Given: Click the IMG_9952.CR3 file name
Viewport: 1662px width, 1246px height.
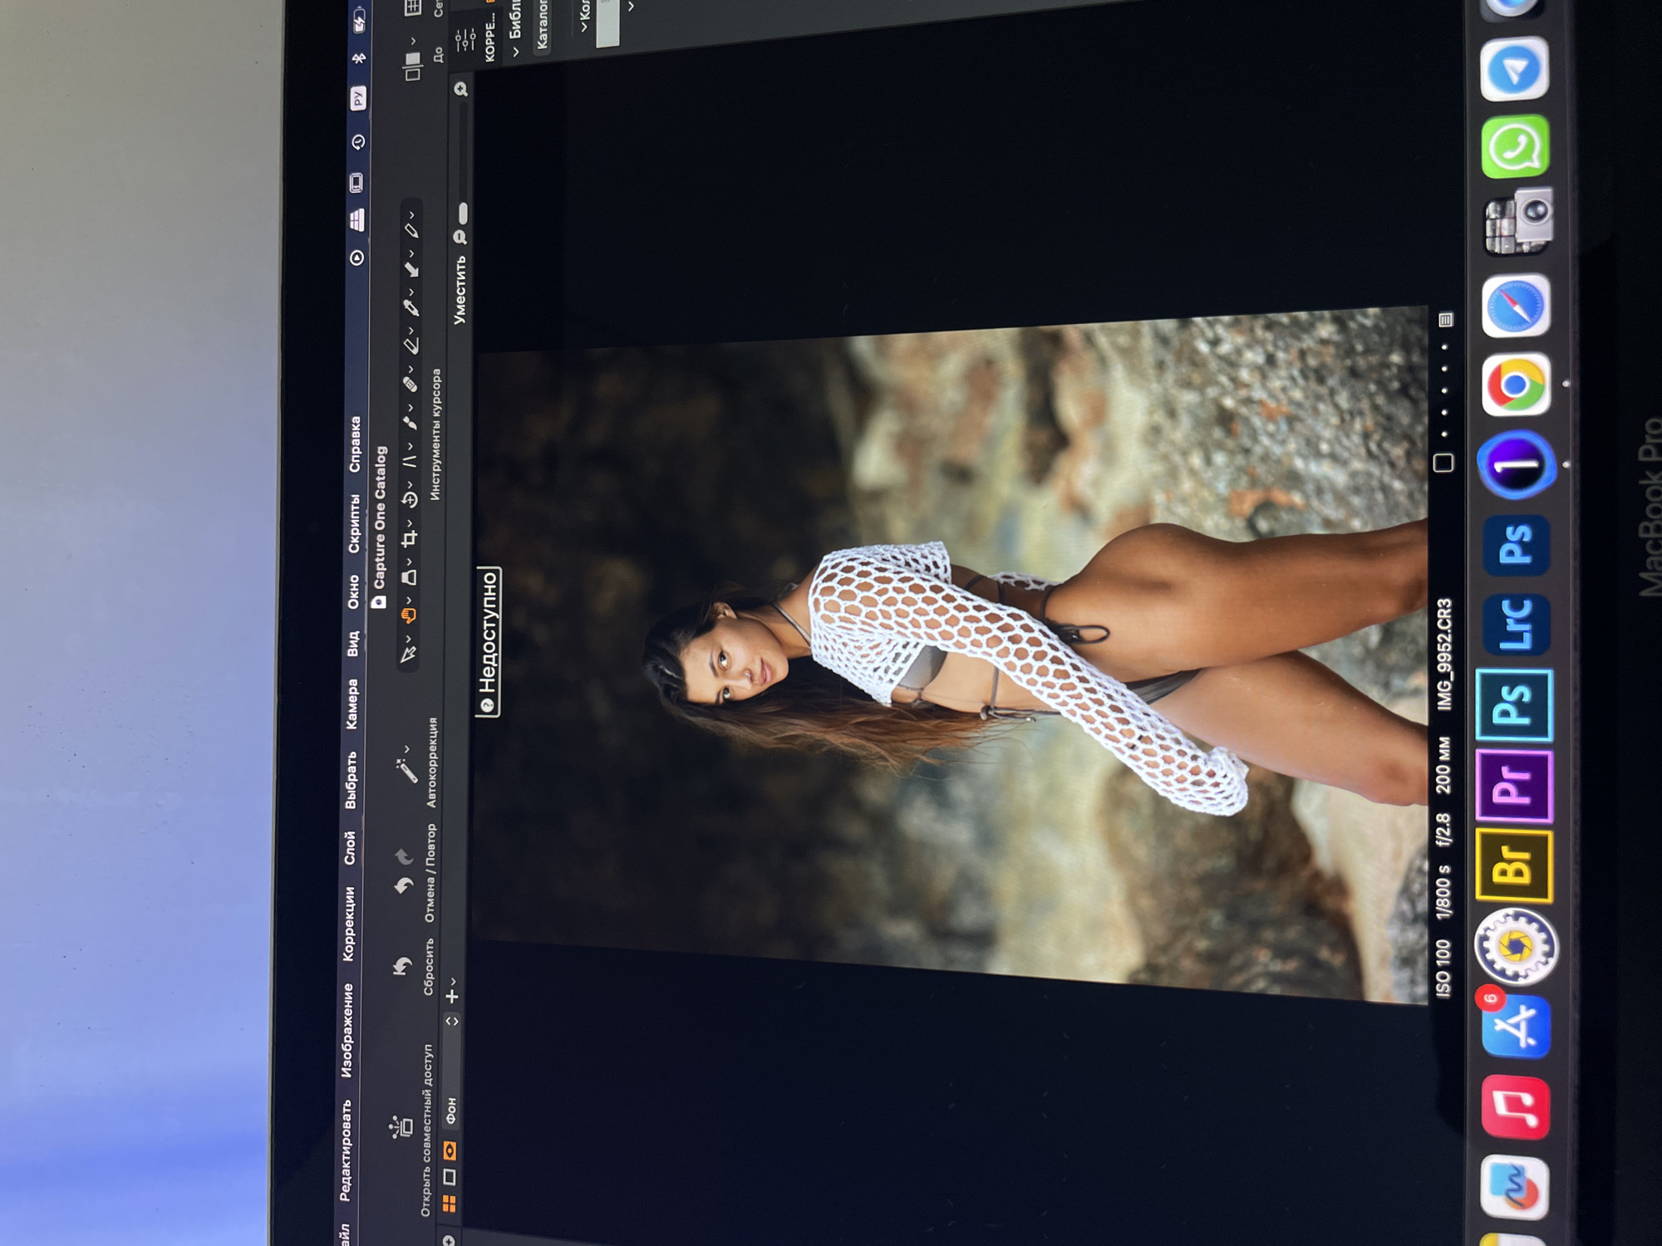Looking at the screenshot, I should tap(1444, 655).
